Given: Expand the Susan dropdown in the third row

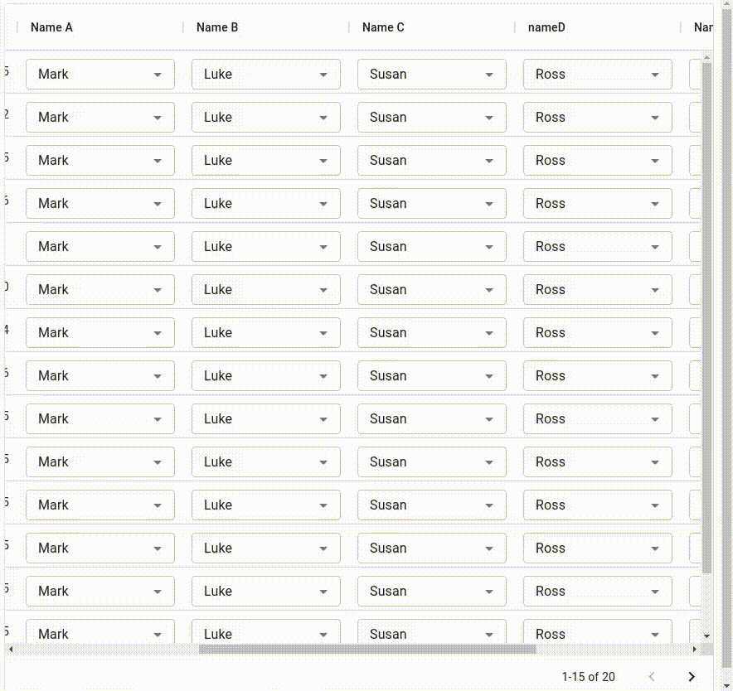Looking at the screenshot, I should [x=431, y=161].
